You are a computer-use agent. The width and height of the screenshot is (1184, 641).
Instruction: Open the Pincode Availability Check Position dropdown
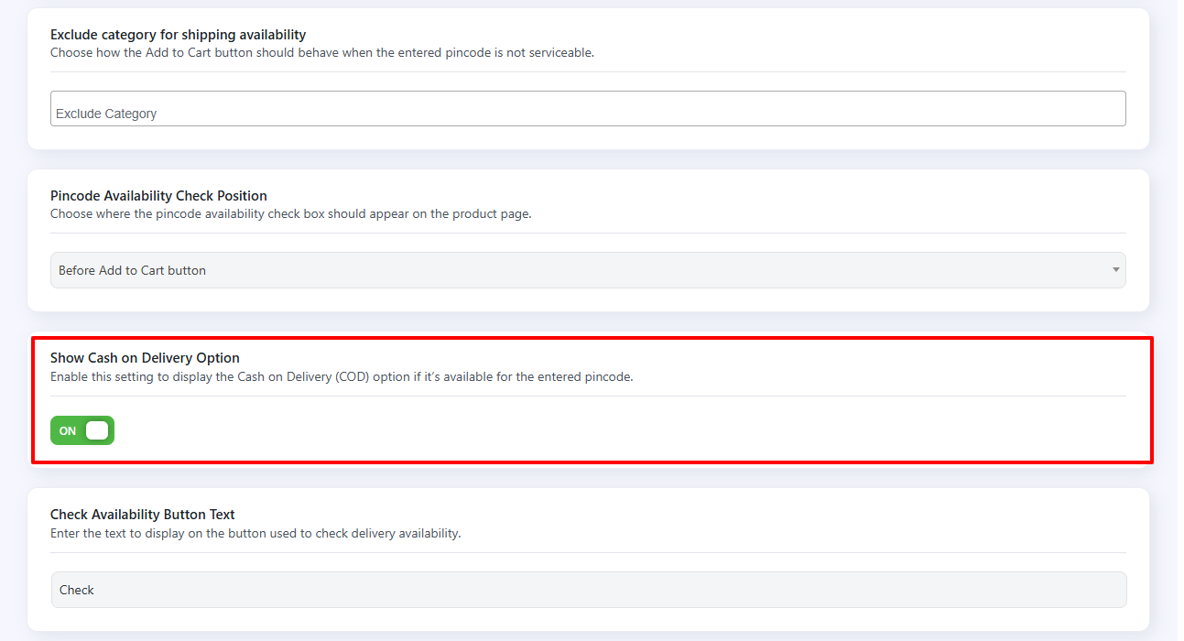[587, 270]
